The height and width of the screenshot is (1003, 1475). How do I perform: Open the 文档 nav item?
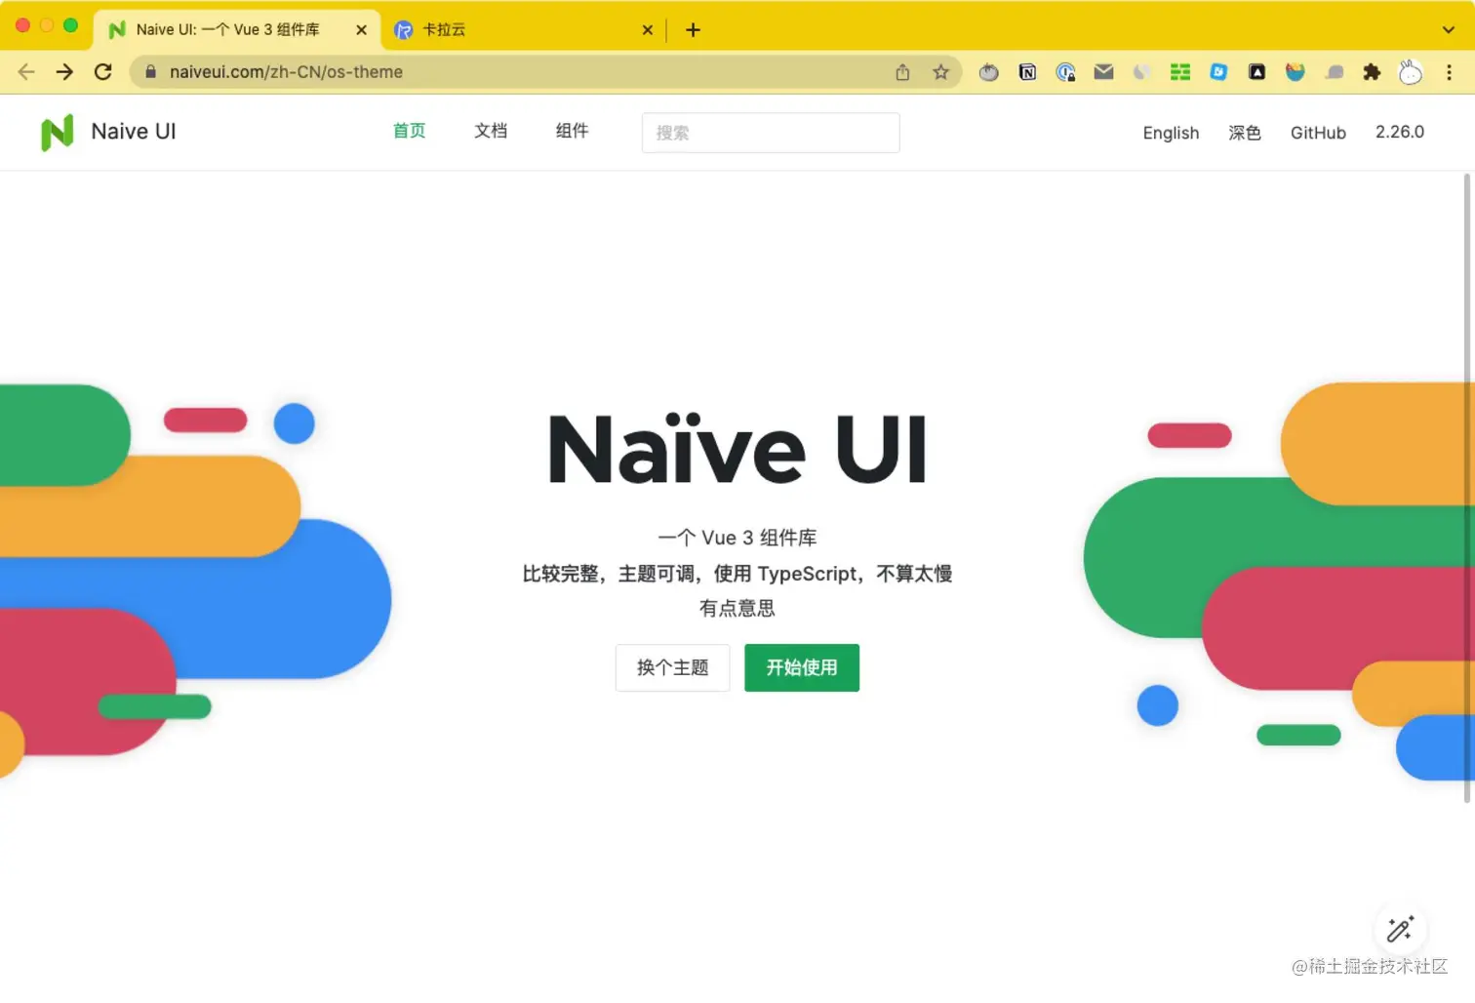tap(491, 131)
